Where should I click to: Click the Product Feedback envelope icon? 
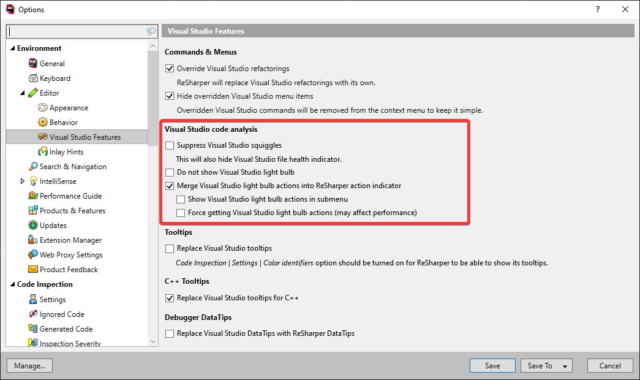pyautogui.click(x=33, y=269)
